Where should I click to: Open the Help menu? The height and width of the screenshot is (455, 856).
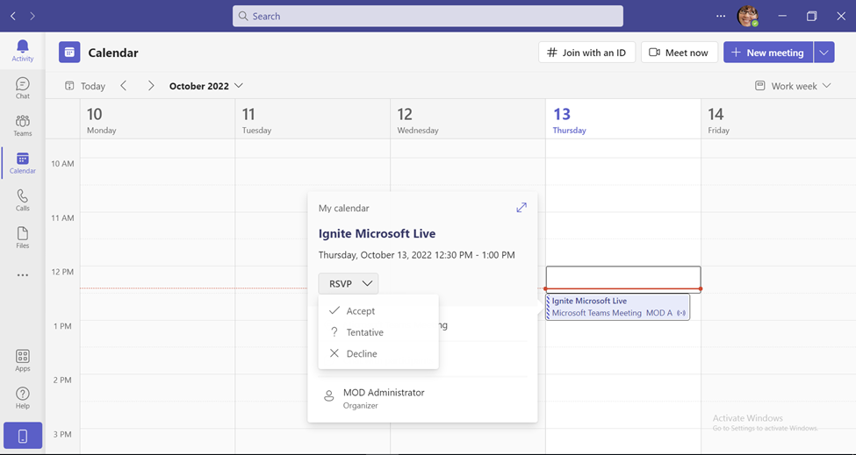pyautogui.click(x=22, y=398)
